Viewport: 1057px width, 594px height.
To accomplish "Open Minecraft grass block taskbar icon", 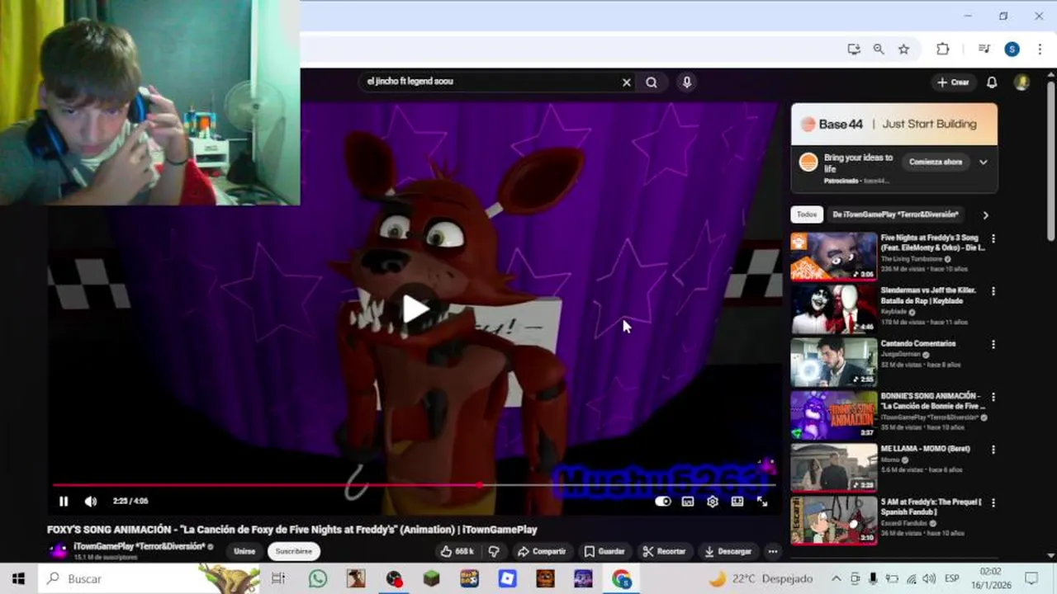I will point(431,579).
